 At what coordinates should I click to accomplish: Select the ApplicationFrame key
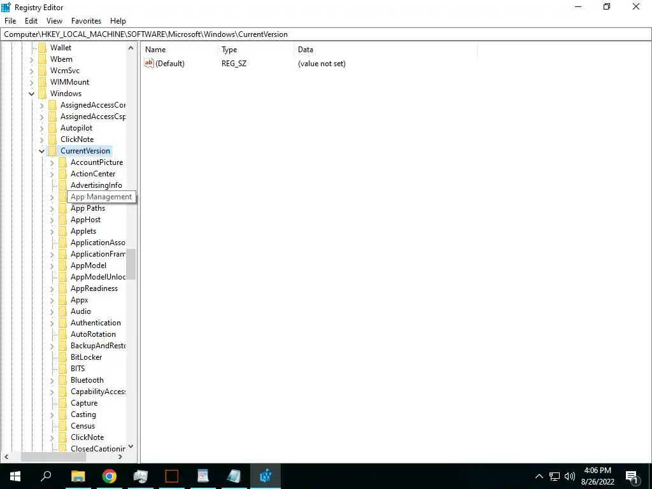pyautogui.click(x=97, y=254)
